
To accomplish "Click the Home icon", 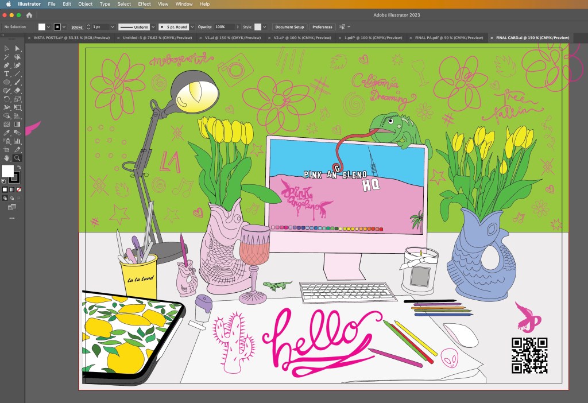I will 29,15.
